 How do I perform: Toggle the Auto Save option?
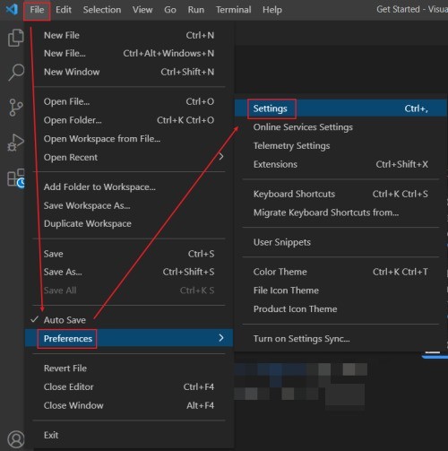(129, 320)
